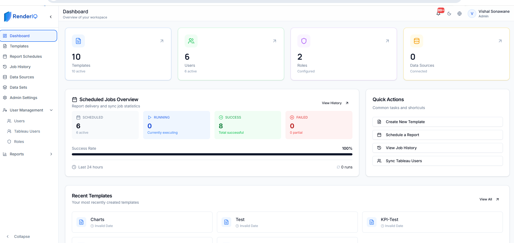Click View All templates link
514x243 pixels.
489,199
